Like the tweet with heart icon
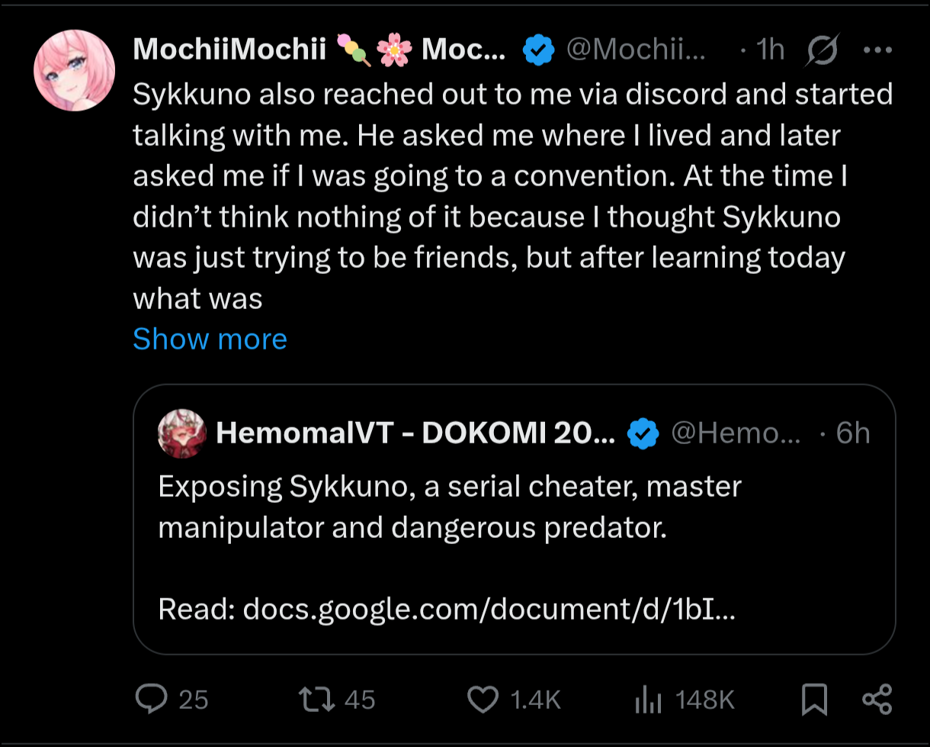Screen dimensions: 930x747 tap(483, 699)
